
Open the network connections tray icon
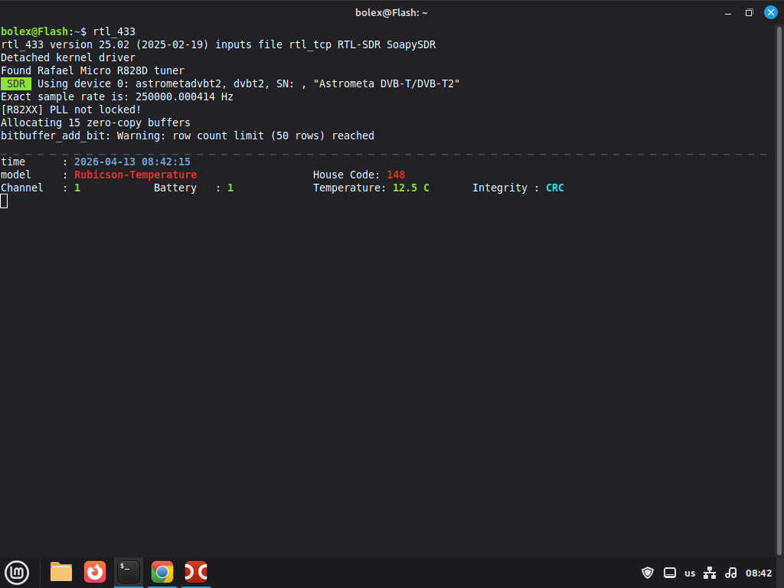pyautogui.click(x=710, y=573)
